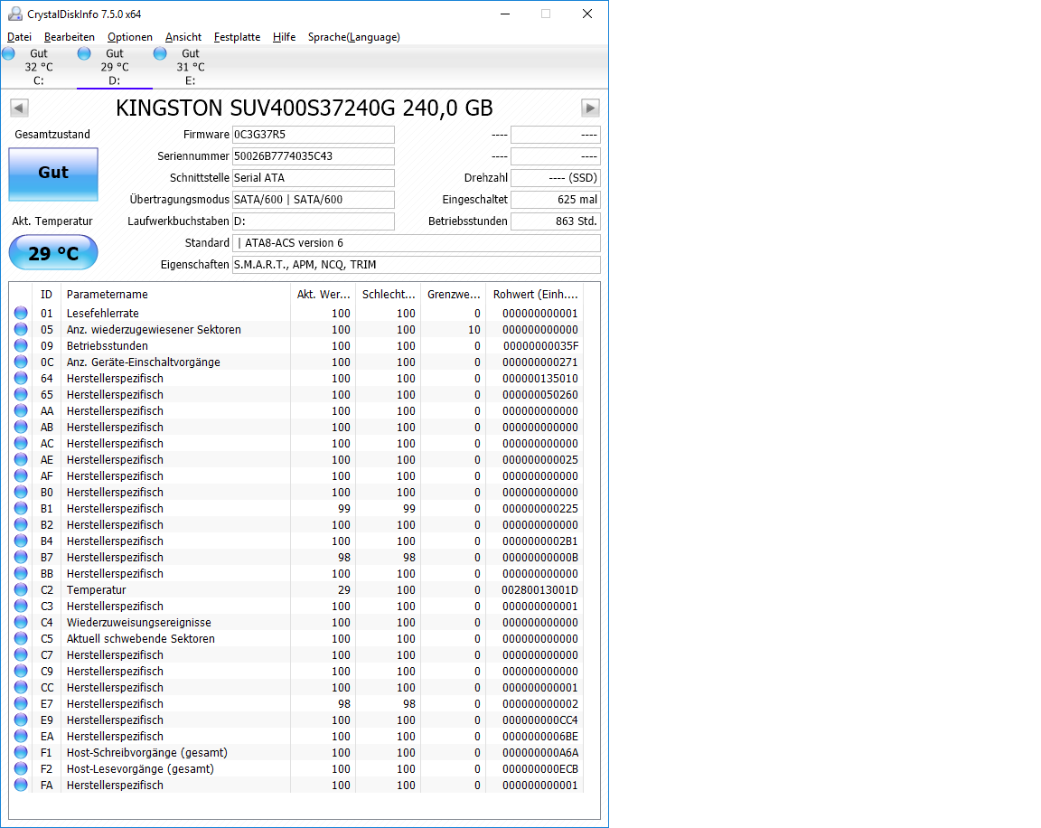Click the Betriebsstunden 863 Std. field
This screenshot has height=828, width=1041.
pos(556,221)
